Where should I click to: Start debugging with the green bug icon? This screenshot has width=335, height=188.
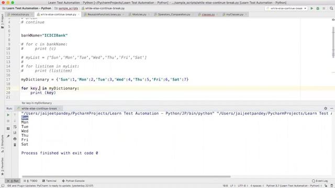click(x=318, y=8)
